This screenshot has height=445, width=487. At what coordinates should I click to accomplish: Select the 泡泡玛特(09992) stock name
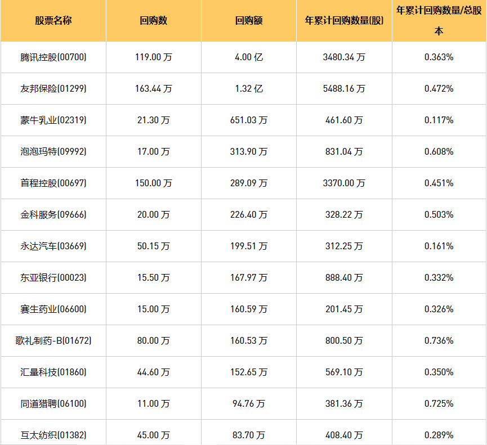pos(53,152)
